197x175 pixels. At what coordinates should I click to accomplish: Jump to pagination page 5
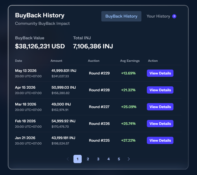pyautogui.click(x=119, y=159)
